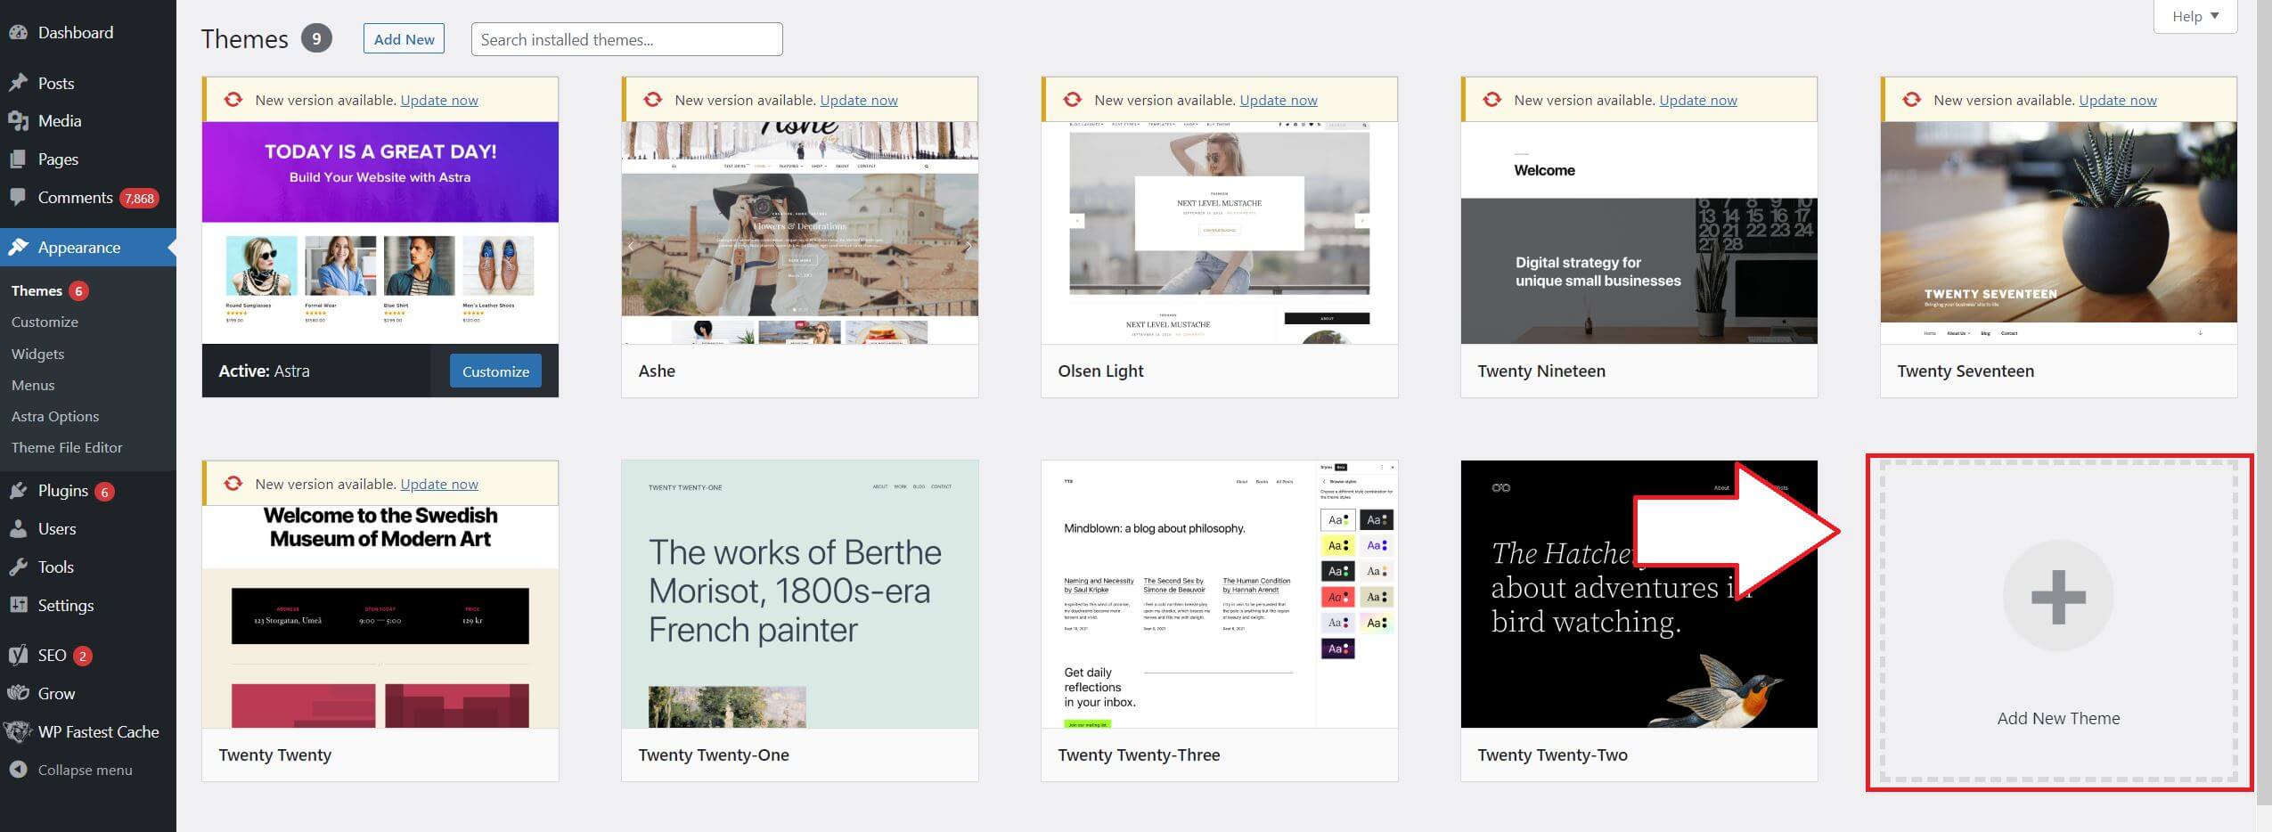Click the update icon on Twenty Nineteen notice
The height and width of the screenshot is (832, 2272).
(1492, 100)
